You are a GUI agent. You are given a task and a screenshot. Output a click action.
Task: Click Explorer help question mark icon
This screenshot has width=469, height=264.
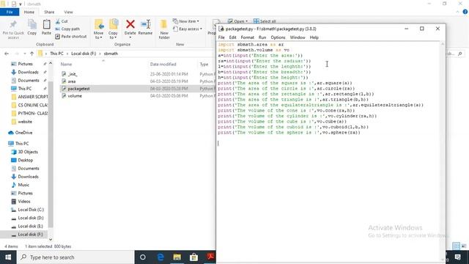click(x=465, y=12)
